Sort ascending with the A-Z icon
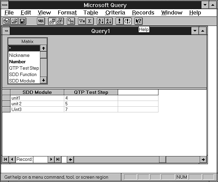The width and height of the screenshot is (218, 182). pos(101,21)
